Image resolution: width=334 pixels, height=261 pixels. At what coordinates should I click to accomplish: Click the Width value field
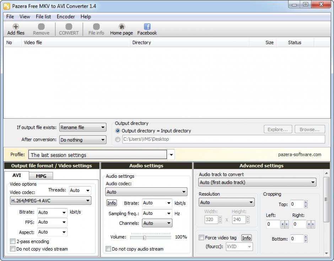(x=211, y=220)
